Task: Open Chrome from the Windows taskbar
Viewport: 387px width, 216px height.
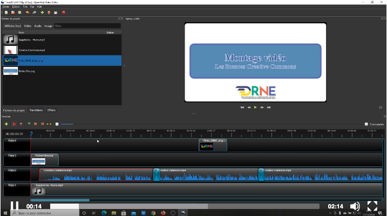Action: pos(153,213)
